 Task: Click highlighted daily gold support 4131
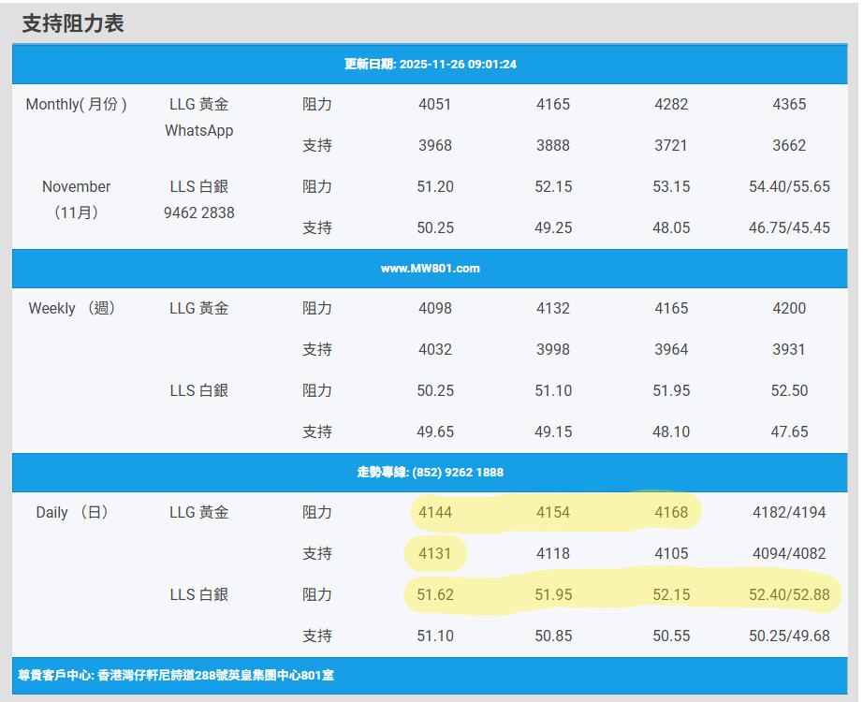[434, 554]
